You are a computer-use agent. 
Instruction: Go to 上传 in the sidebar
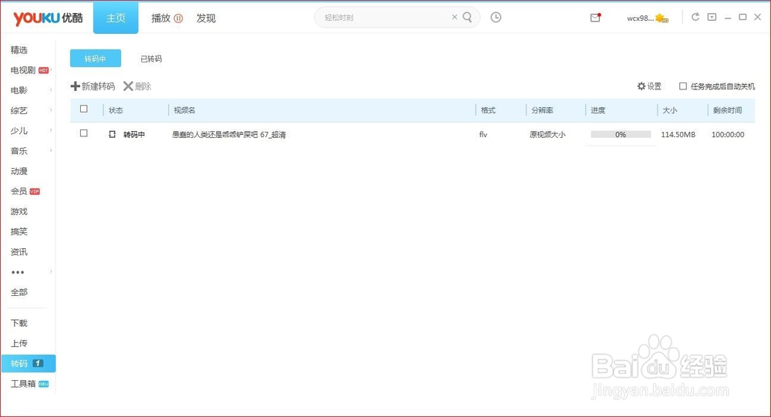19,343
